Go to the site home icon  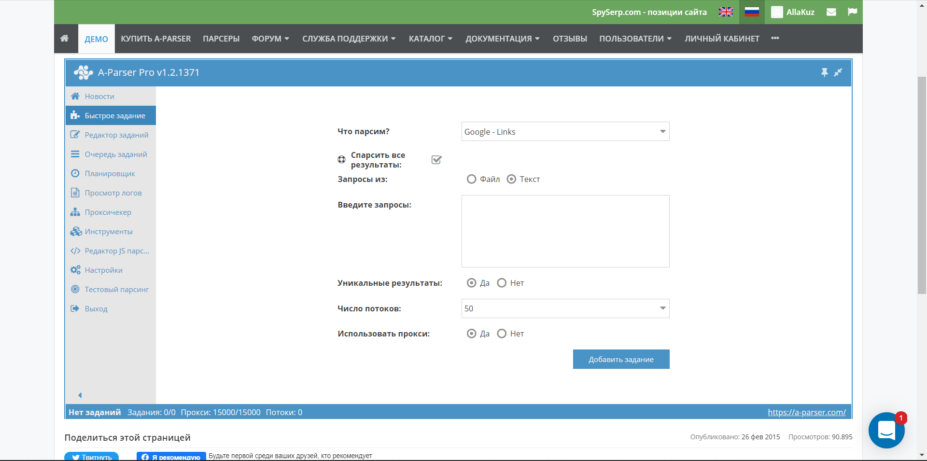pos(65,39)
